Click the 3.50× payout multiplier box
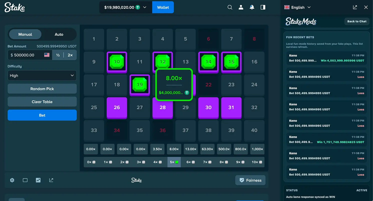Viewport: 373px width, 201px height. (x=157, y=149)
